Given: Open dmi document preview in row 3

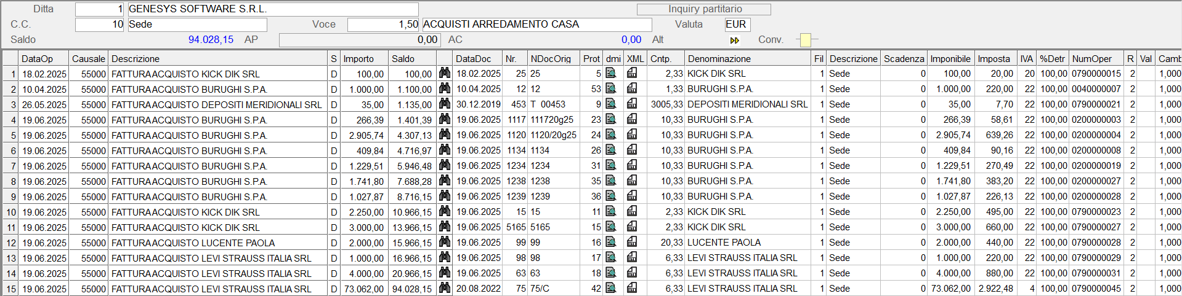Looking at the screenshot, I should tap(611, 104).
